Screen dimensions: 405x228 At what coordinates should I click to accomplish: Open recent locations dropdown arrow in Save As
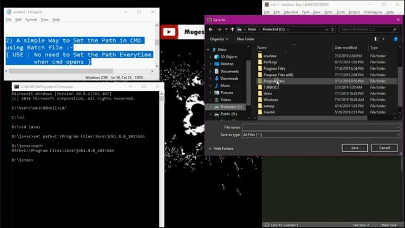(x=227, y=30)
